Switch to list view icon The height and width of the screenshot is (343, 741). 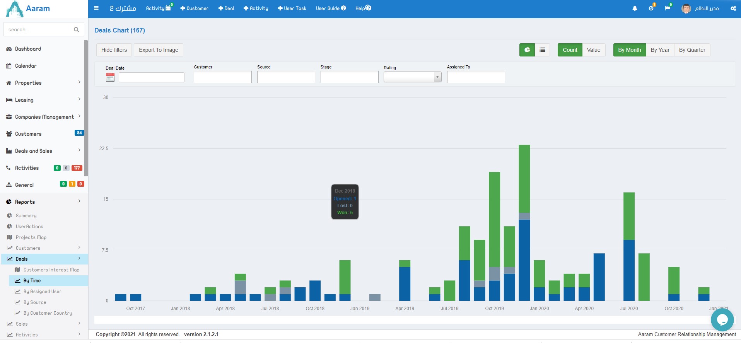(x=542, y=50)
